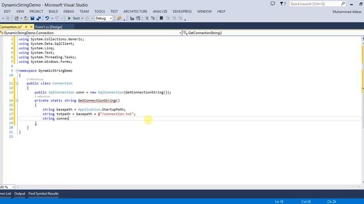Open the TOOLS menu
This screenshot has width=364, height=204.
[x=100, y=11]
